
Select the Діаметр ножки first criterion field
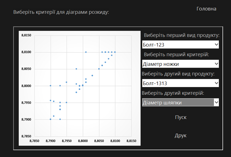coord(181,64)
